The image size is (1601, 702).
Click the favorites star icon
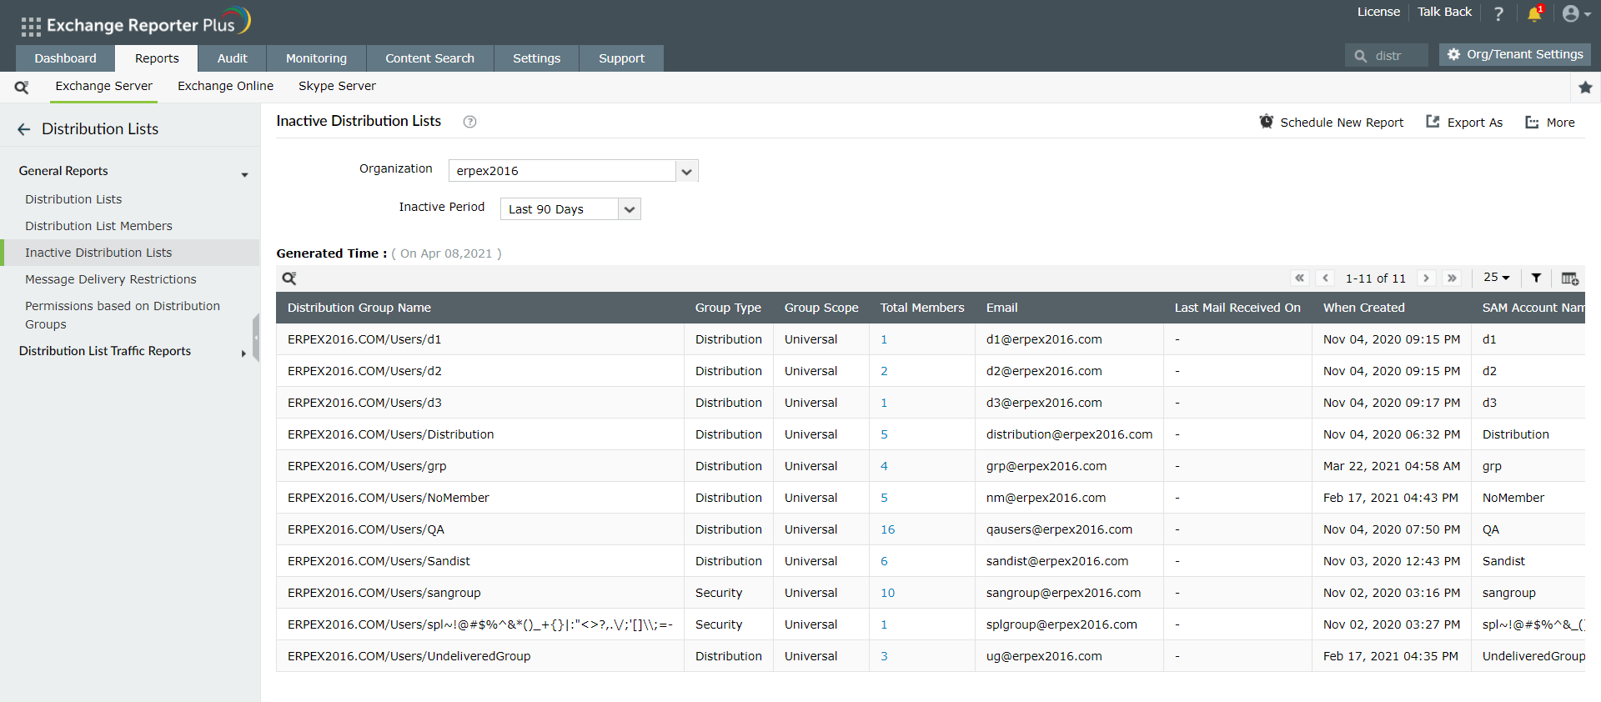pos(1585,88)
